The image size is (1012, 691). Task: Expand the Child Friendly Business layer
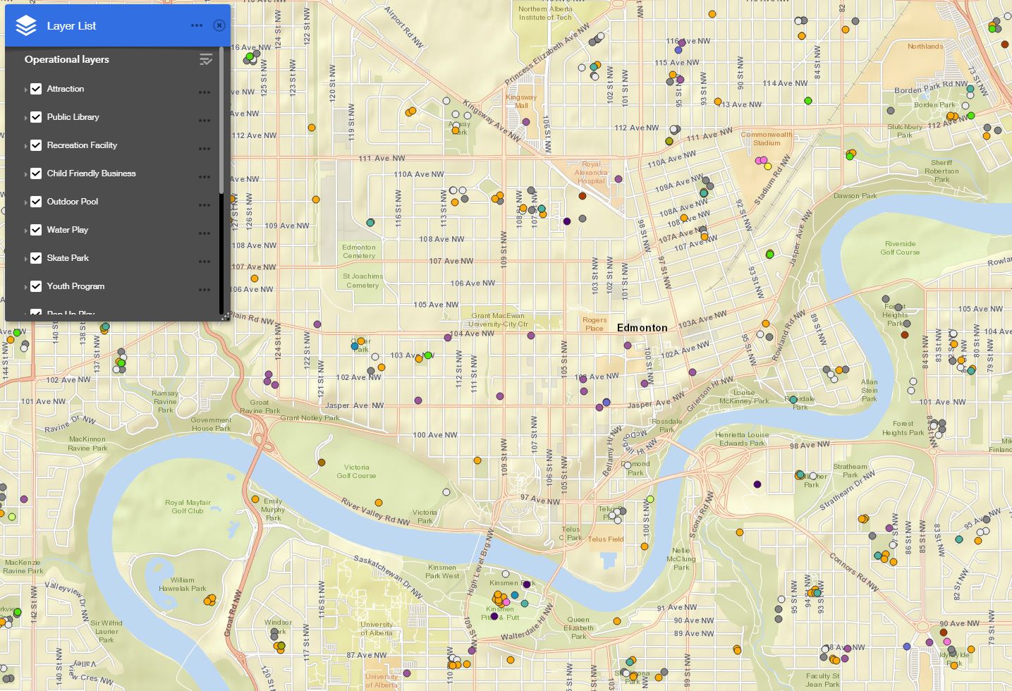point(26,174)
